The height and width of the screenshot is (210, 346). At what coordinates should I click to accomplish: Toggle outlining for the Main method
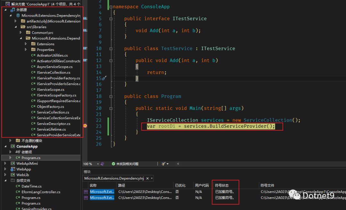tap(111, 108)
